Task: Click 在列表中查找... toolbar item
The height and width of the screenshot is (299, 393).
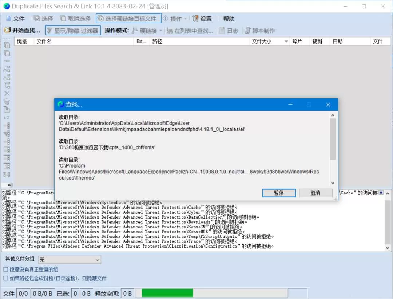Action: (x=190, y=31)
